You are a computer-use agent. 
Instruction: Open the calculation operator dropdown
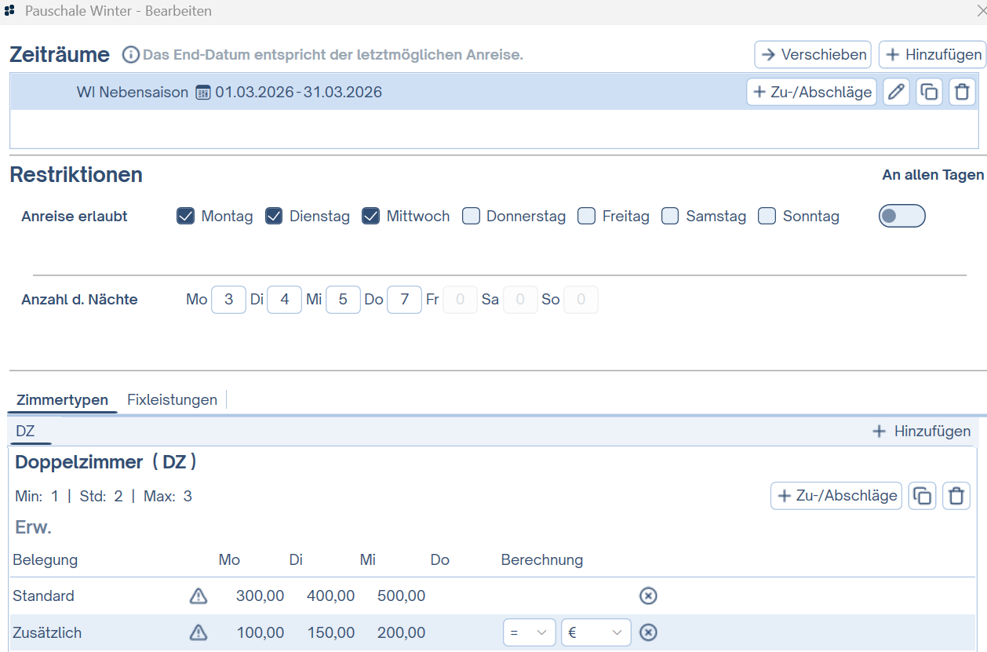coord(529,632)
